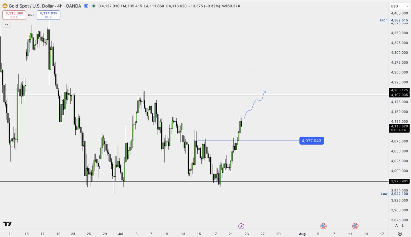Click the 65.0 spread value
This screenshot has width=411, height=237.
31,15
